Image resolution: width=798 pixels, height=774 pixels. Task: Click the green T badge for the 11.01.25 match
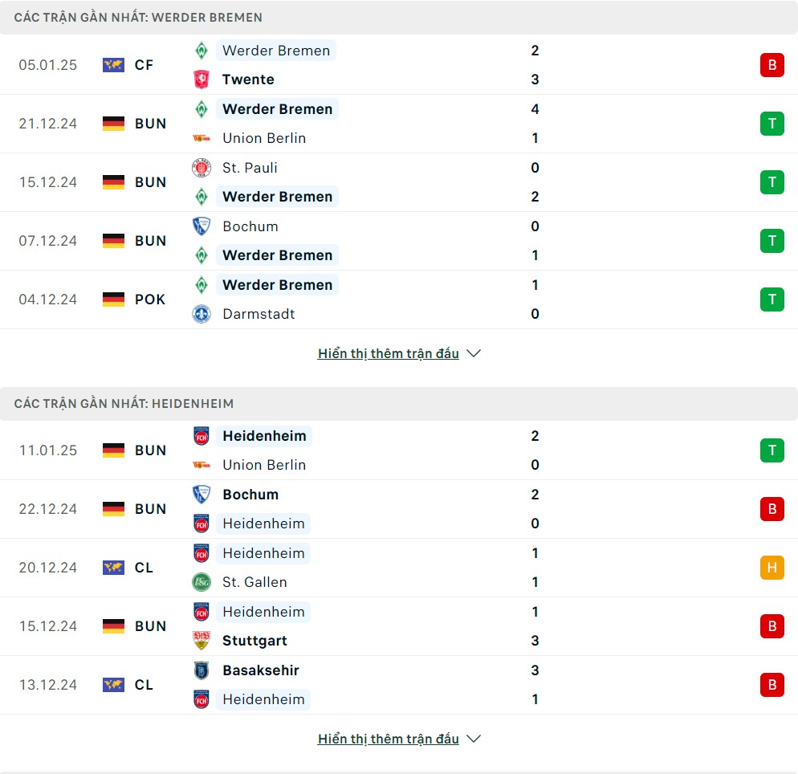click(772, 450)
